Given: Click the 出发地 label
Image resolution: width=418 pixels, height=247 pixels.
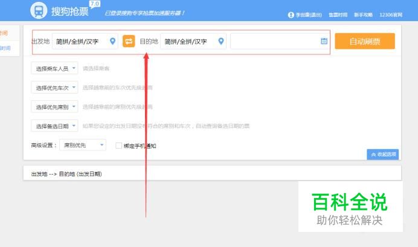Looking at the screenshot, I should pyautogui.click(x=41, y=41).
